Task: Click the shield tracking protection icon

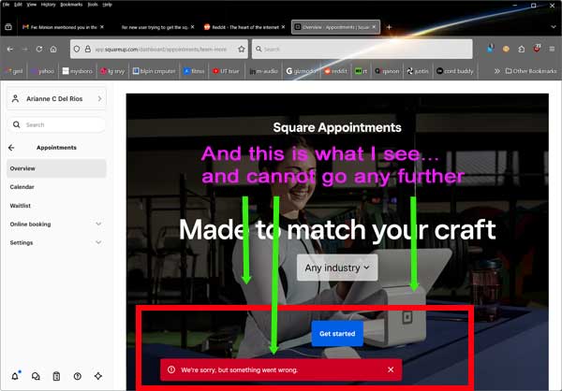Action: click(x=77, y=49)
